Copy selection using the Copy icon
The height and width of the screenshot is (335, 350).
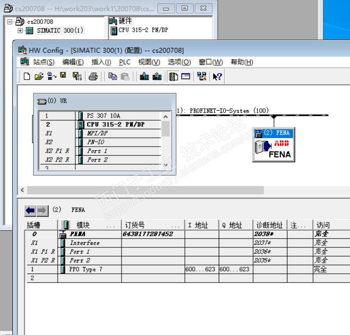[x=113, y=77]
